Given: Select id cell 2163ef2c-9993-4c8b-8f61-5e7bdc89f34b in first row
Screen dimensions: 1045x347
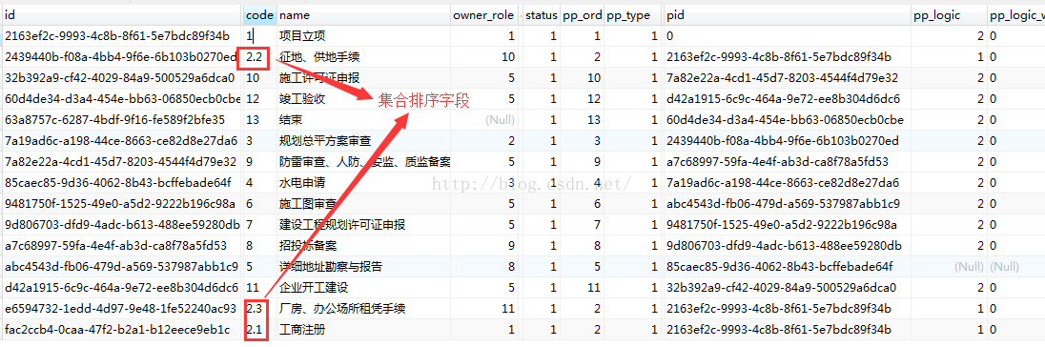Looking at the screenshot, I should 121,36.
